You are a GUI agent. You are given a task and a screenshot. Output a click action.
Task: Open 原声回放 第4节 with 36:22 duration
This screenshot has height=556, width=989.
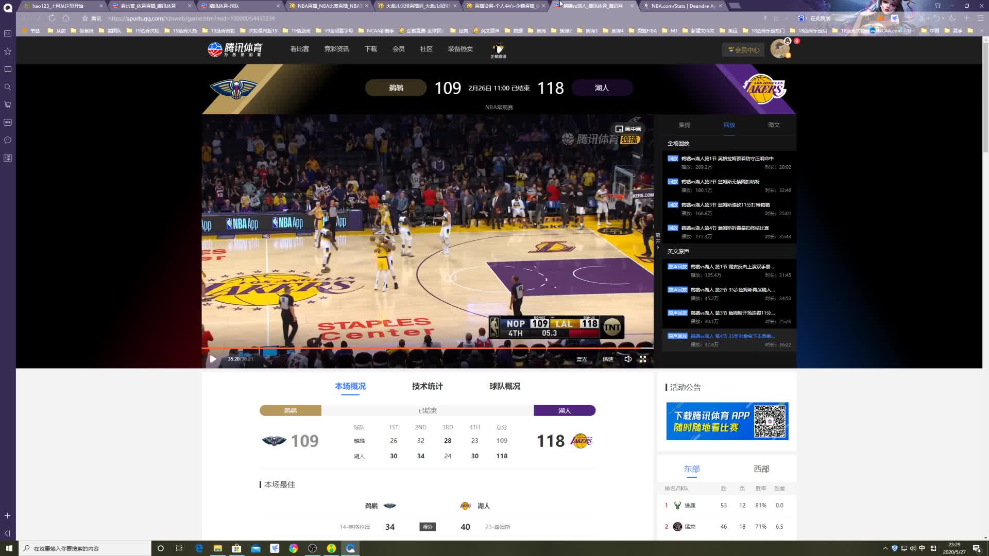(729, 340)
